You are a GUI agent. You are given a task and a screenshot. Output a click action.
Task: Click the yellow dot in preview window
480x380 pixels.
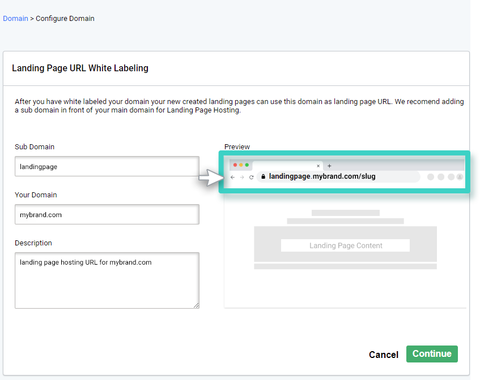[x=241, y=165]
